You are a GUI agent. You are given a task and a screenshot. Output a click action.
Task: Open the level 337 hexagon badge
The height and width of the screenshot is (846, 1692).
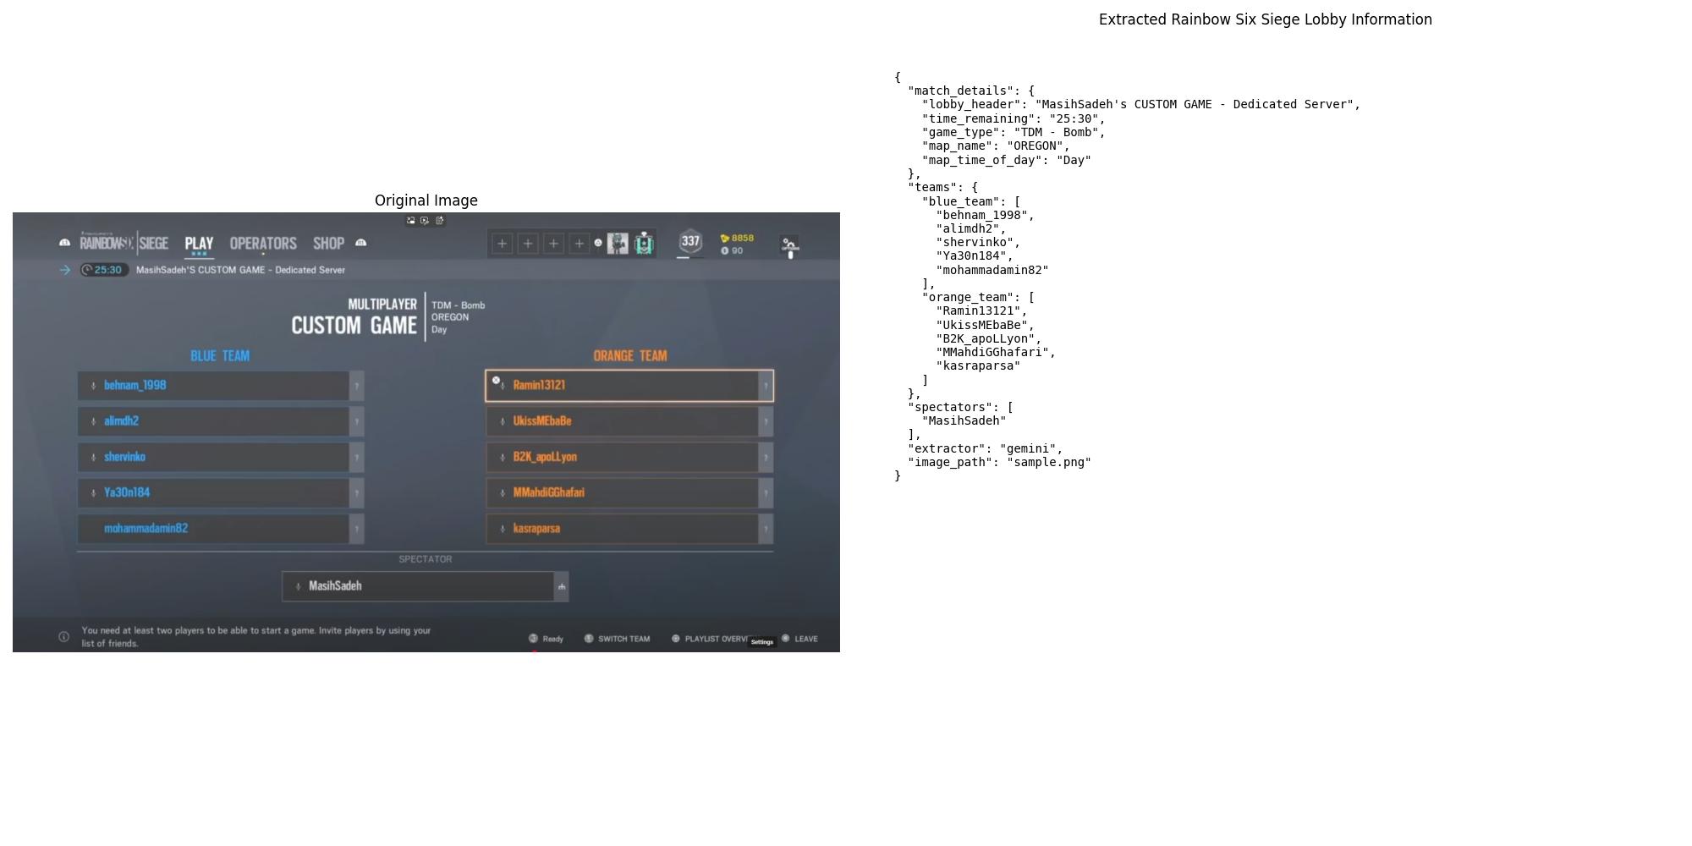click(690, 242)
